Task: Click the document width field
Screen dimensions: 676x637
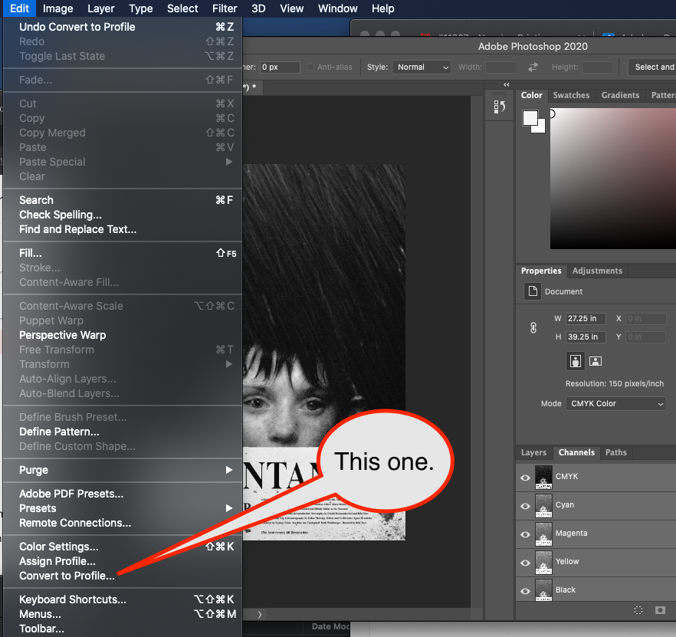Action: (x=586, y=318)
